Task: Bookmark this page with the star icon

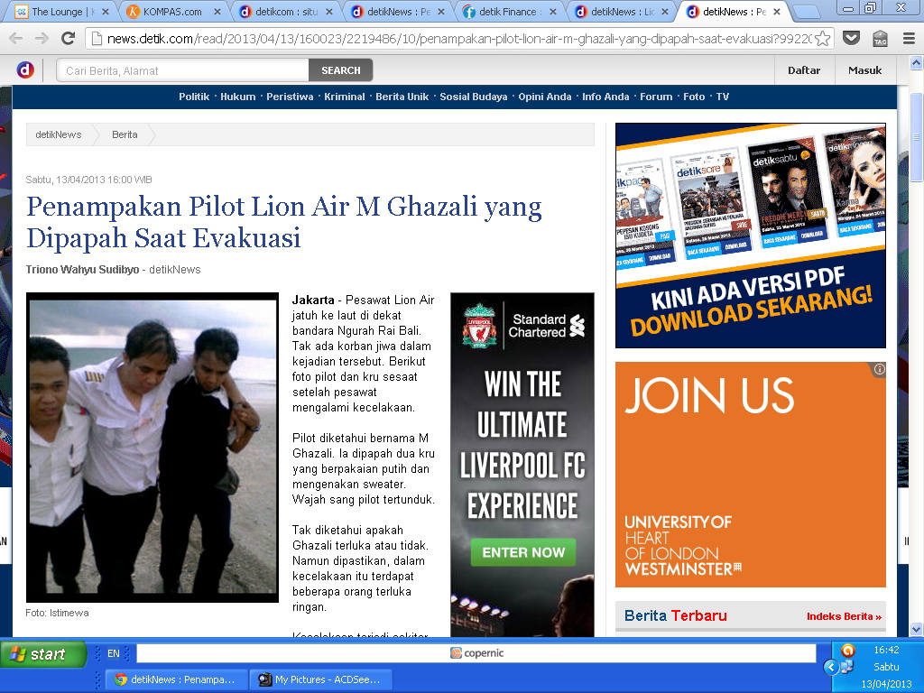Action: pyautogui.click(x=822, y=39)
